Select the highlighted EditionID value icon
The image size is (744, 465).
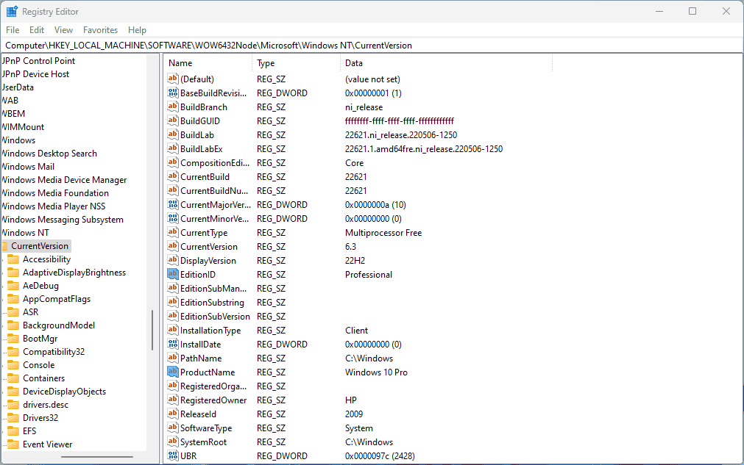173,274
